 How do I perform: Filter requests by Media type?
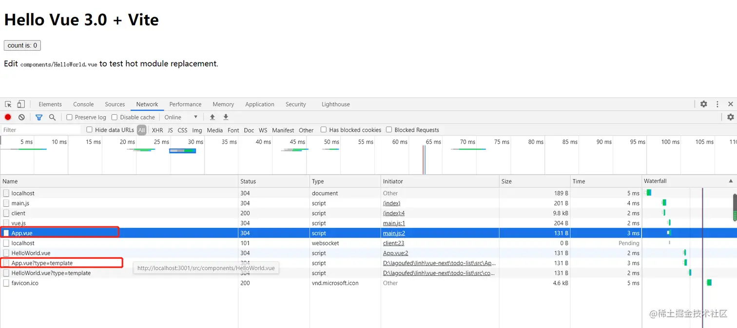(x=214, y=130)
